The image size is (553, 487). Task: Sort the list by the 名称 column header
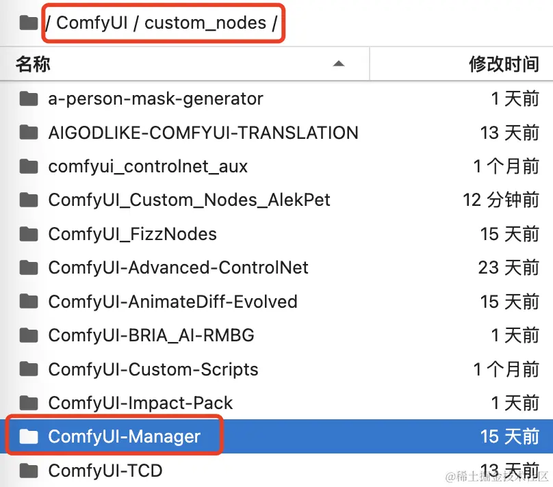click(33, 64)
